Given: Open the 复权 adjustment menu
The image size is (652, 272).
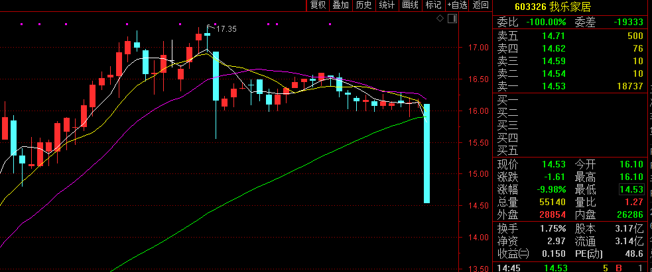Looking at the screenshot, I should click(318, 5).
